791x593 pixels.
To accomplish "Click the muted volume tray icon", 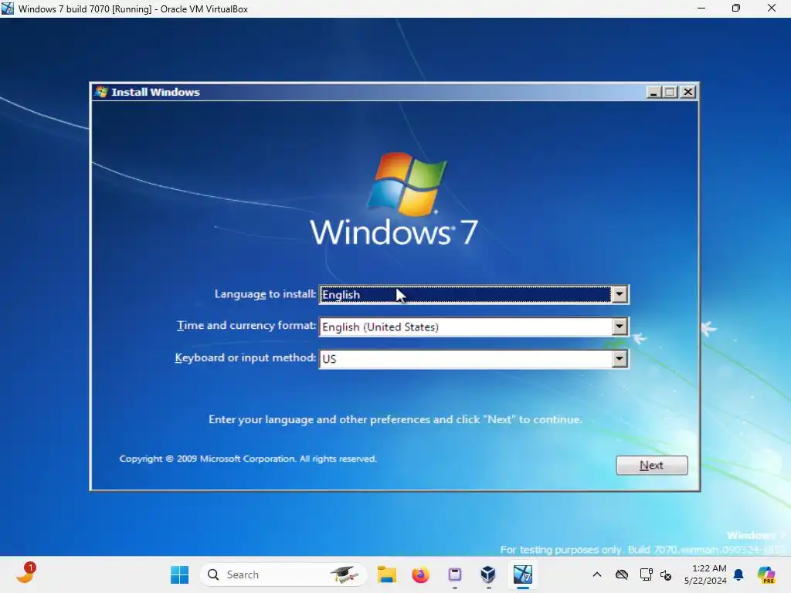I will click(x=666, y=574).
